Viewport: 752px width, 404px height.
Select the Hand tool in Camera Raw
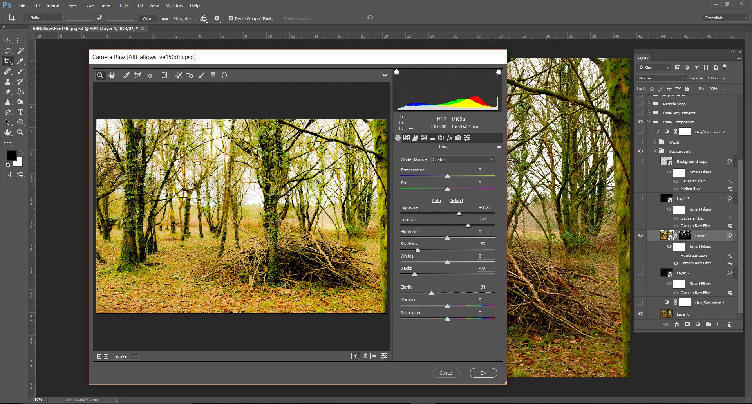[112, 75]
